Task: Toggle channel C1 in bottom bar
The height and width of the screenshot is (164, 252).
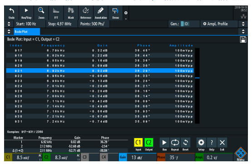Action: (x=8, y=157)
